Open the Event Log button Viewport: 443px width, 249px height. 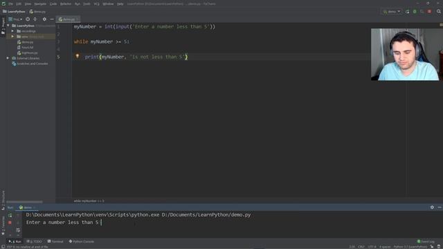[x=426, y=241]
